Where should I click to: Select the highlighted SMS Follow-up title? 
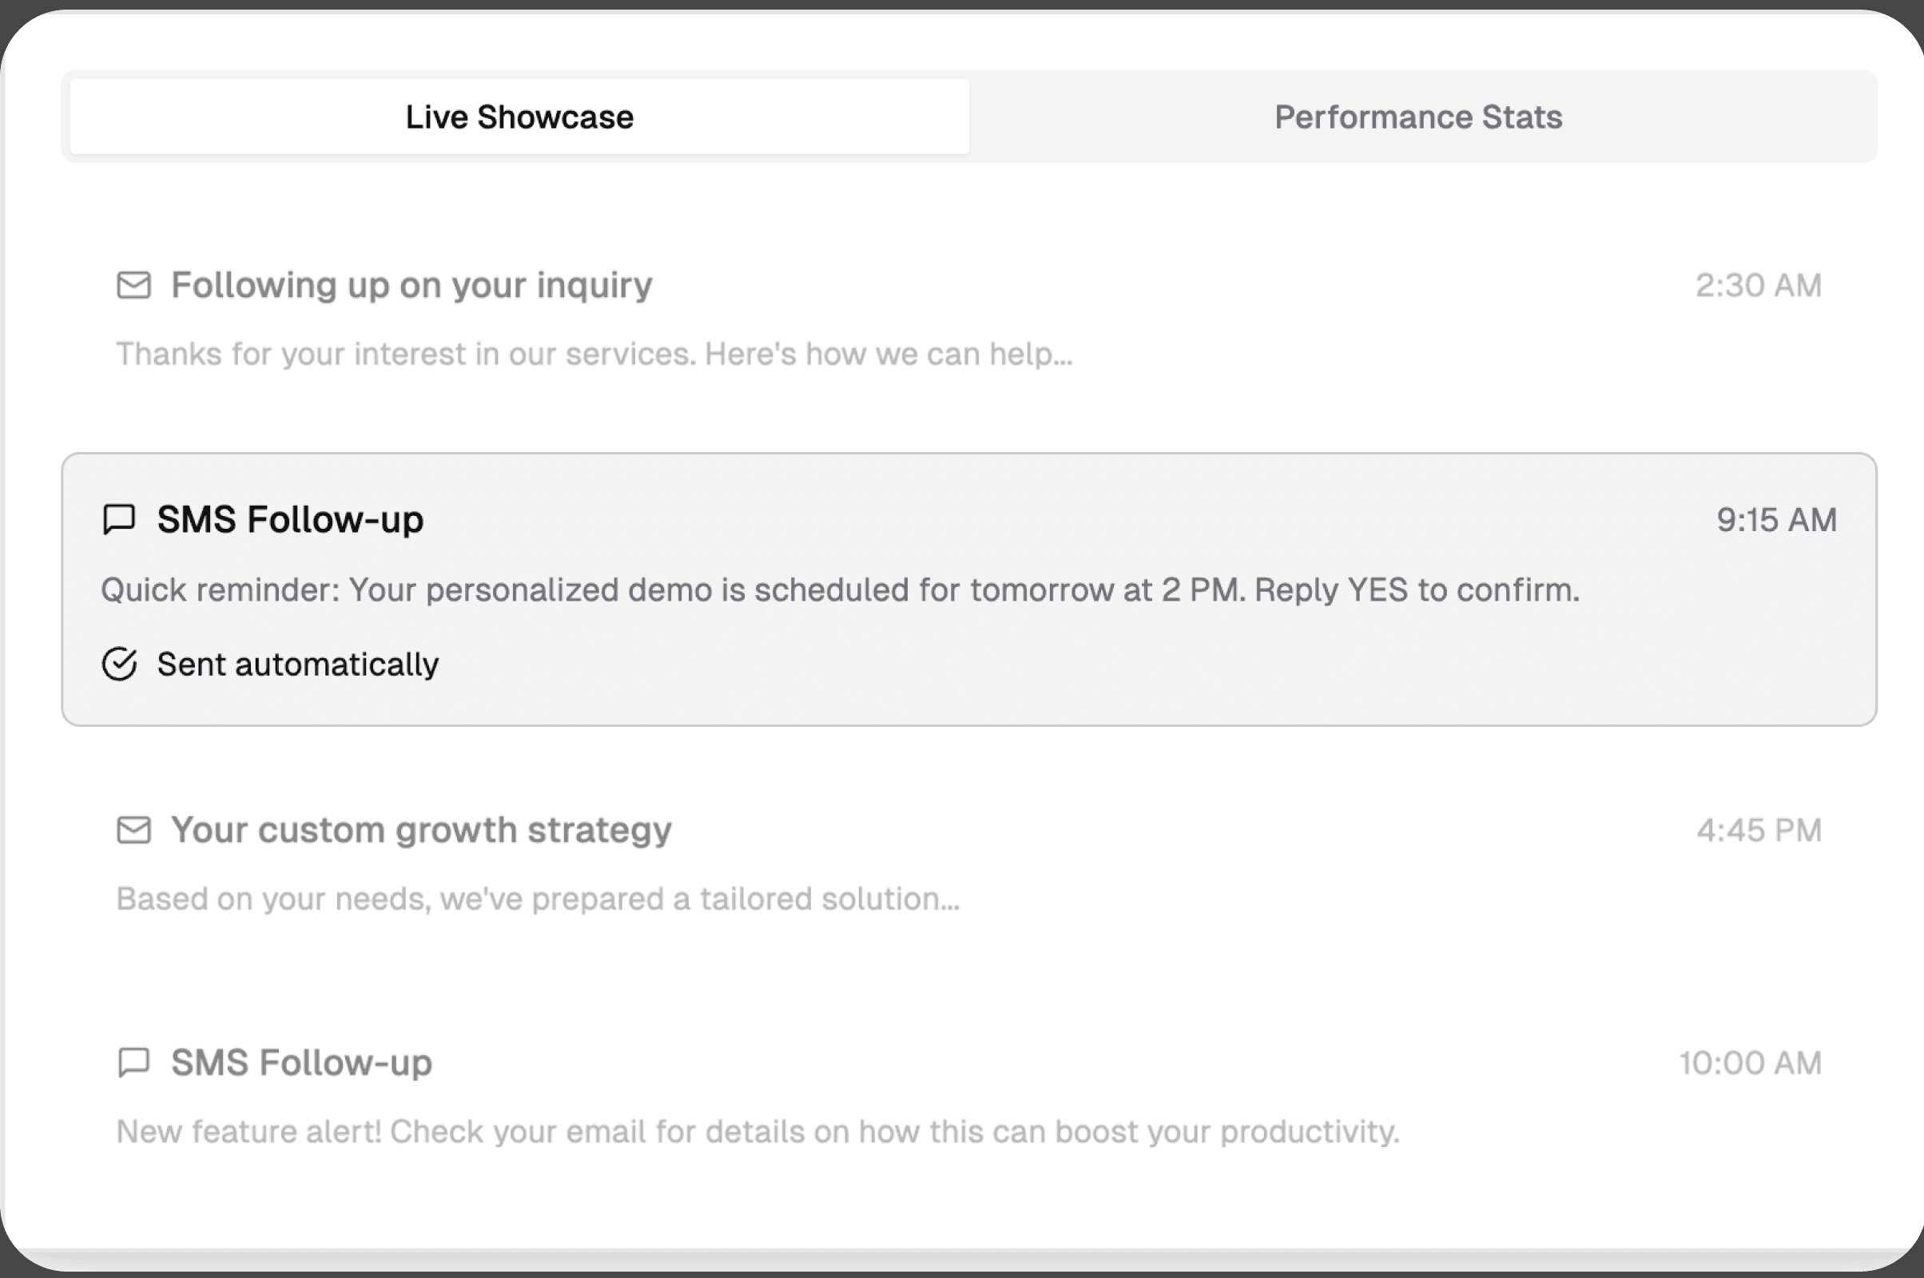[x=290, y=519]
